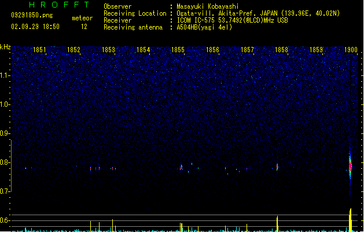The image size is (364, 232).
Task: Click the yellow intensity bar before 1858
Action: point(277,224)
